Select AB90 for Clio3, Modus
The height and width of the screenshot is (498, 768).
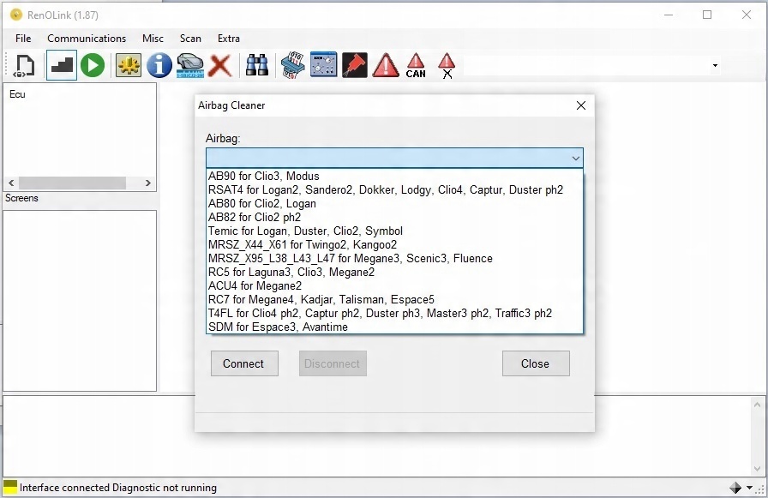(264, 177)
